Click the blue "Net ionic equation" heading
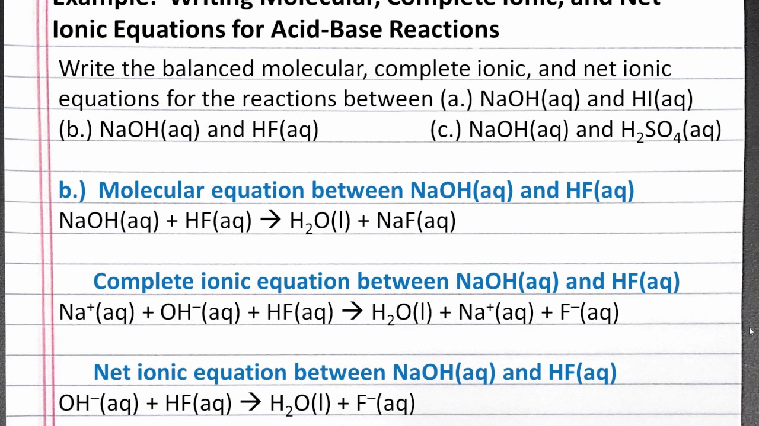759x426 pixels. click(x=355, y=372)
